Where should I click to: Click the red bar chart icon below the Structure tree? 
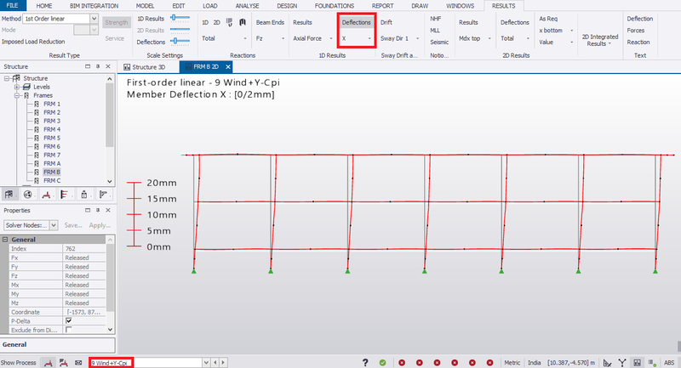(x=65, y=195)
